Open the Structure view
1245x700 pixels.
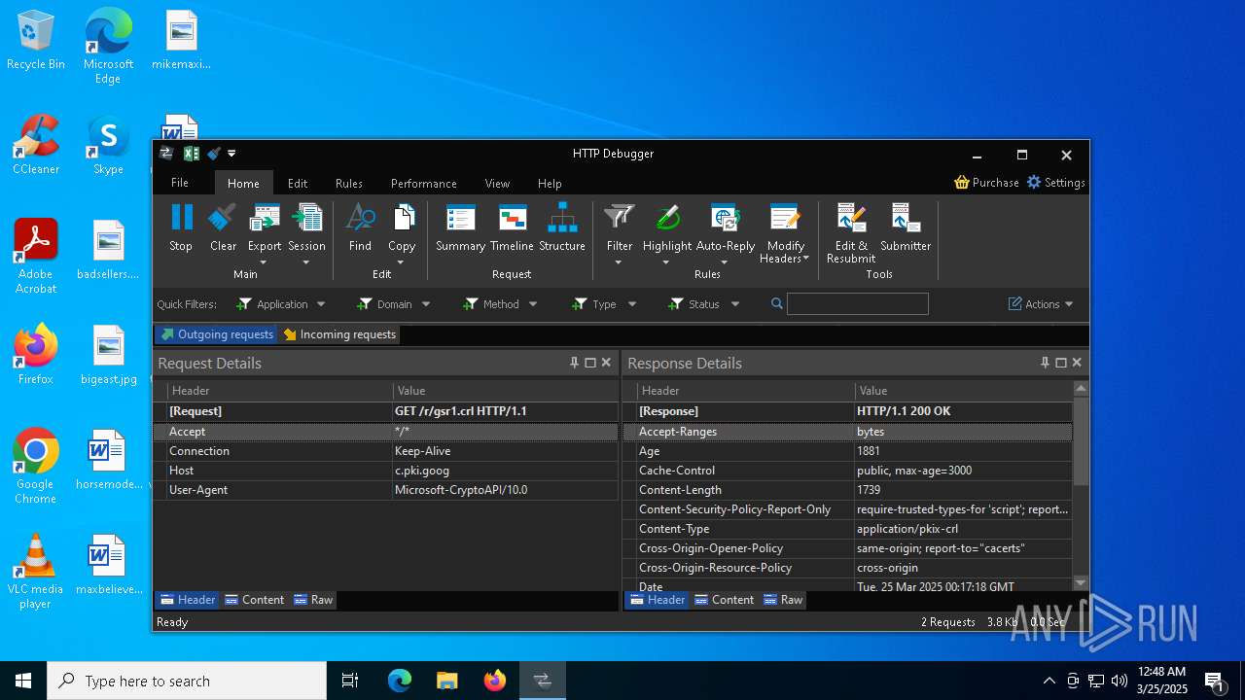point(562,228)
